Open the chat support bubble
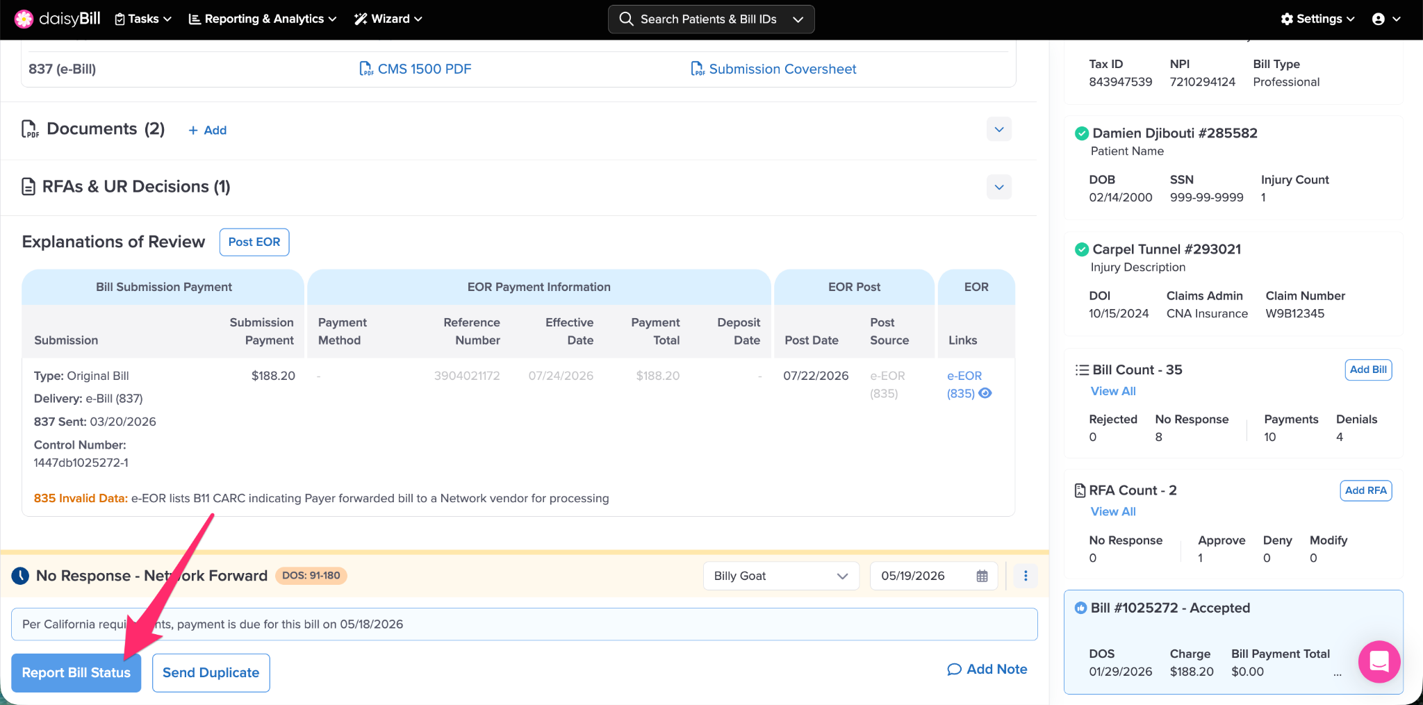This screenshot has height=705, width=1423. (x=1379, y=661)
